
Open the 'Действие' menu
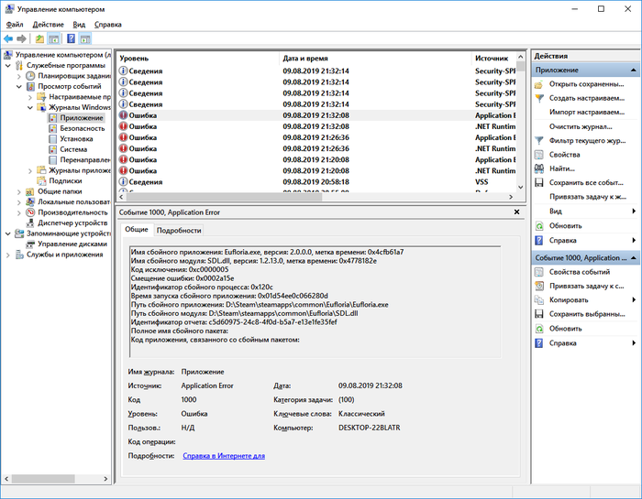click(x=48, y=25)
